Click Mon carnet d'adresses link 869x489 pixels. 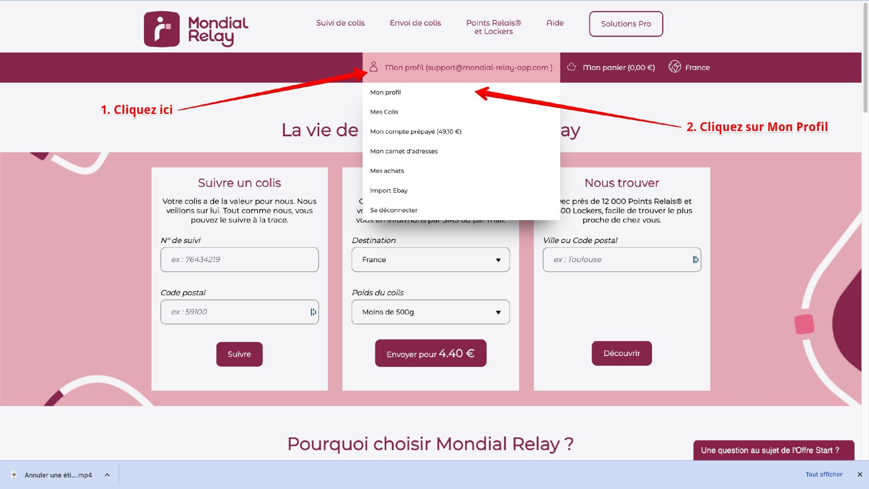403,150
